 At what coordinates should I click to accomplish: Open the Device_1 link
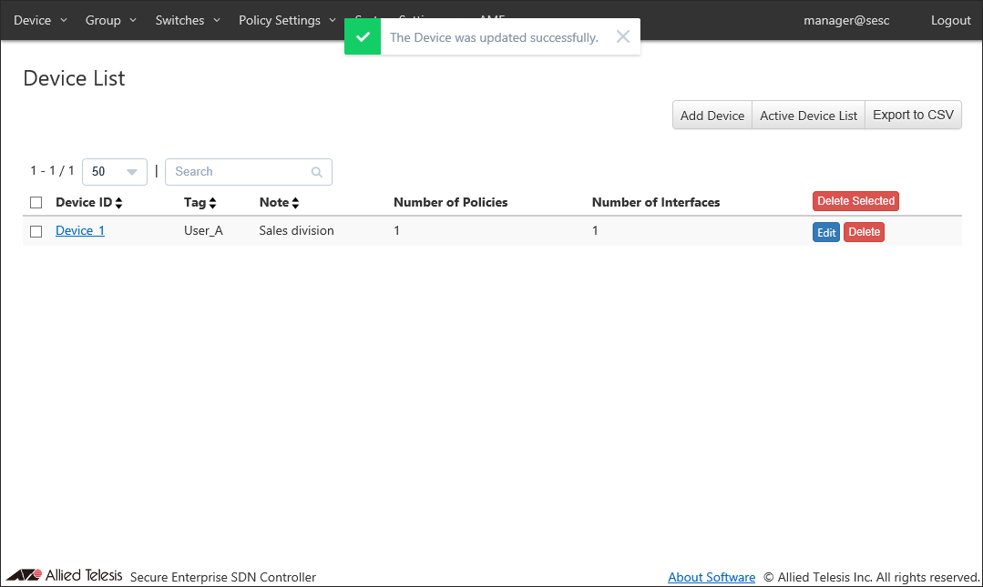(79, 230)
